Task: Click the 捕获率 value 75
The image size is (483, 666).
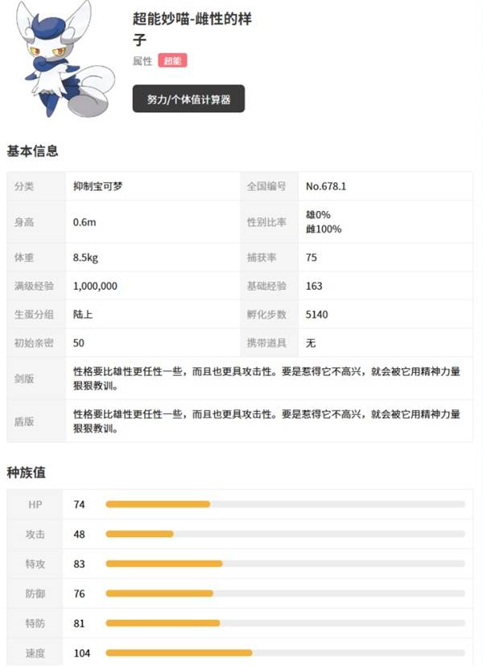Action: click(x=310, y=258)
